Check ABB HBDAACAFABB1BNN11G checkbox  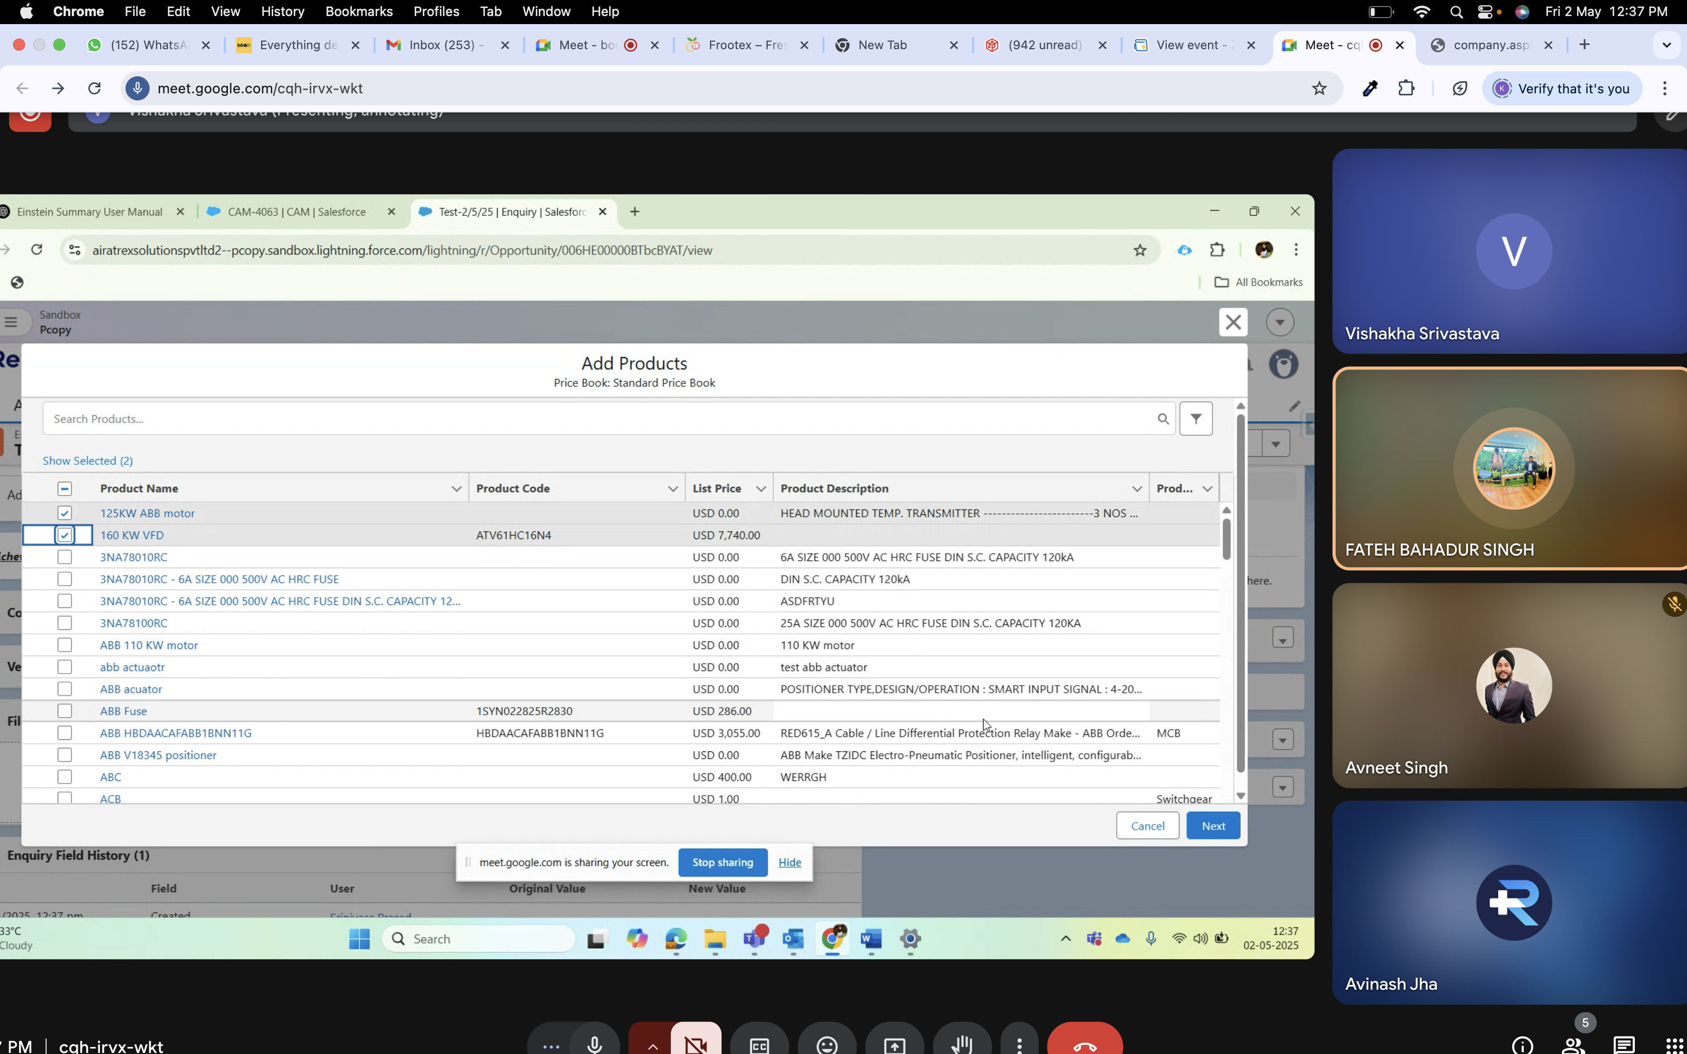tap(65, 733)
